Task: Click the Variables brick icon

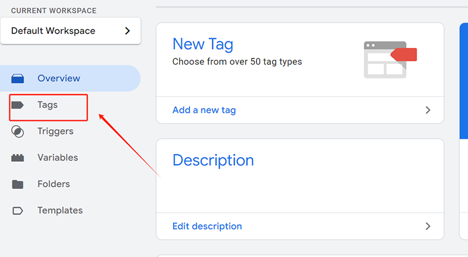Action: pos(18,158)
